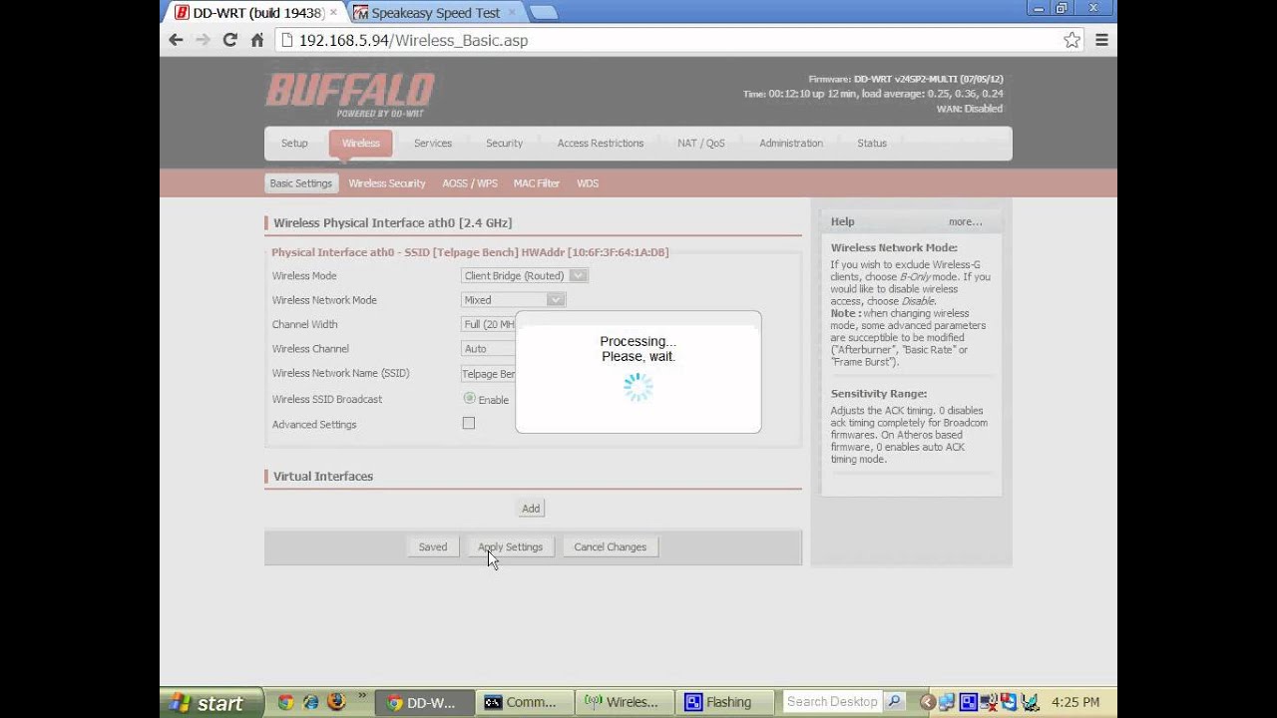
Task: Close the DD-WRT browser tab
Action: [333, 12]
